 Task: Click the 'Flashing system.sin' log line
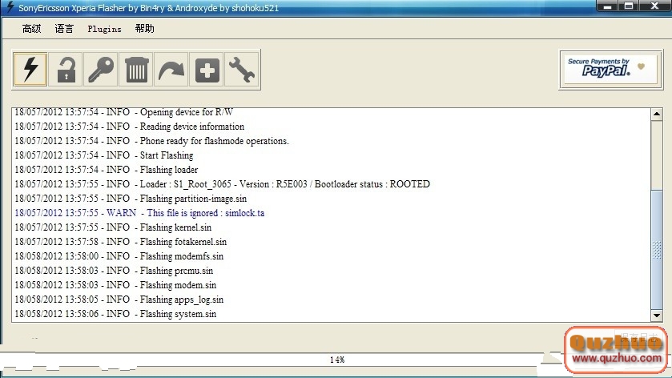click(115, 314)
